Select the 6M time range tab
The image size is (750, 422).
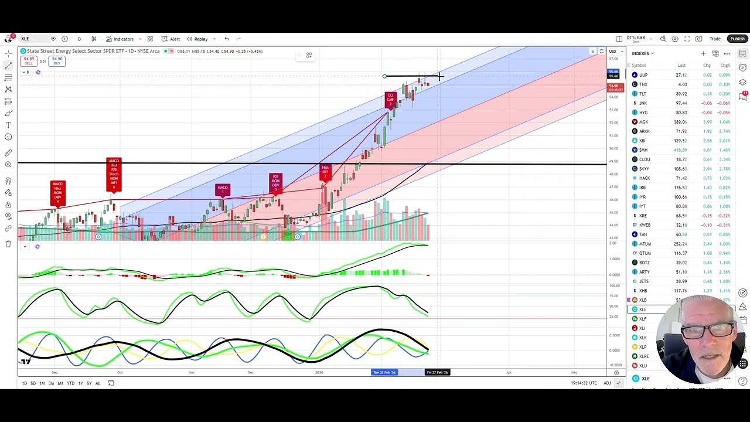(x=60, y=383)
